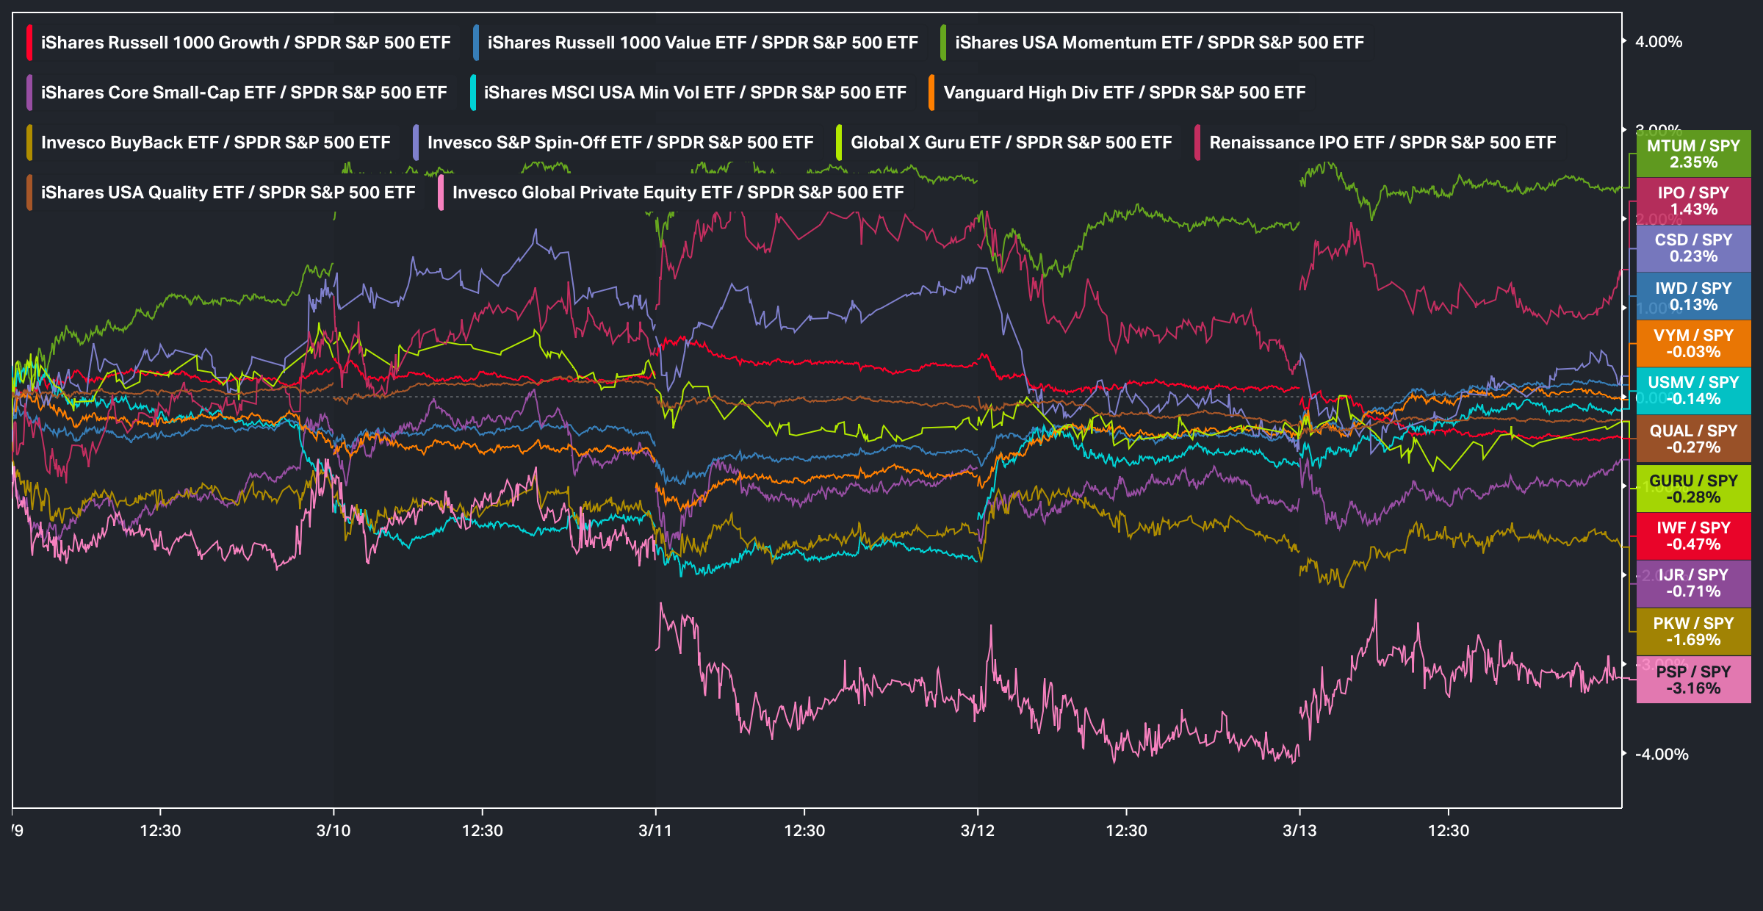The image size is (1763, 911).
Task: Click the CSD / SPY 0.23% tag
Action: click(x=1693, y=248)
